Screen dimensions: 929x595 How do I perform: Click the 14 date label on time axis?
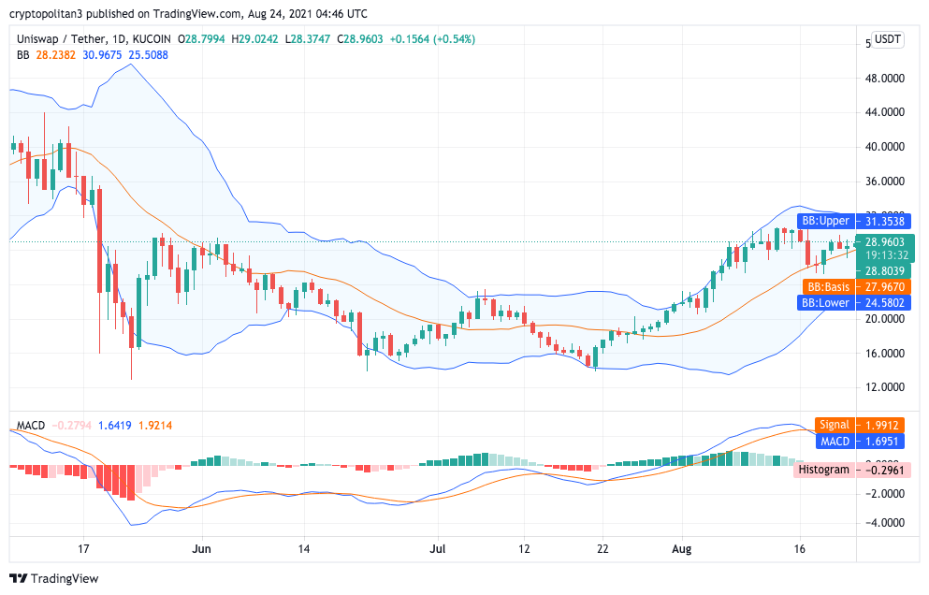tap(304, 549)
